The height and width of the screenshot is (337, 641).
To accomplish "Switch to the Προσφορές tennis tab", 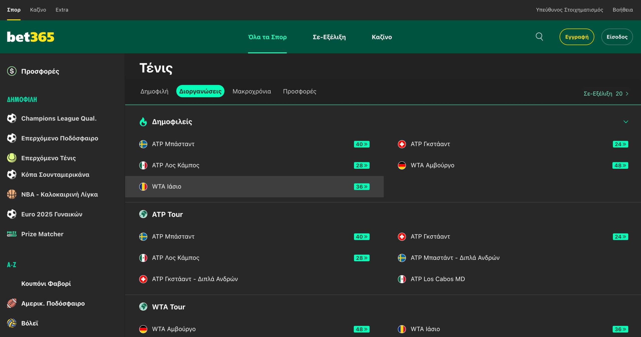I will tap(299, 91).
